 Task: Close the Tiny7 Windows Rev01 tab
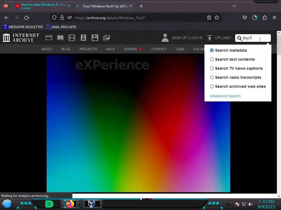tap(131, 6)
